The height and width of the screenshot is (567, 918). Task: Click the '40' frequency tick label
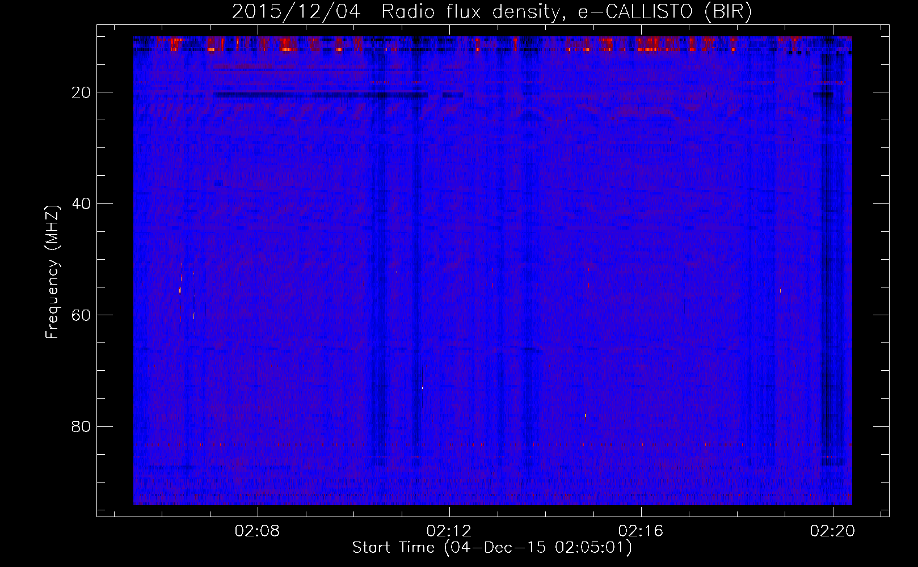[x=82, y=204]
